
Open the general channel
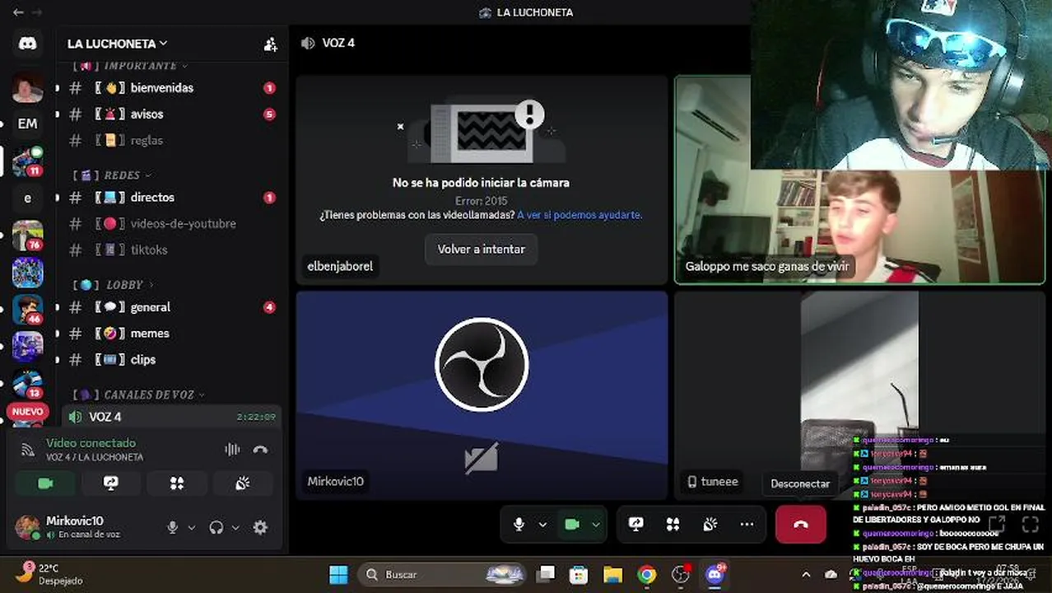170,307
